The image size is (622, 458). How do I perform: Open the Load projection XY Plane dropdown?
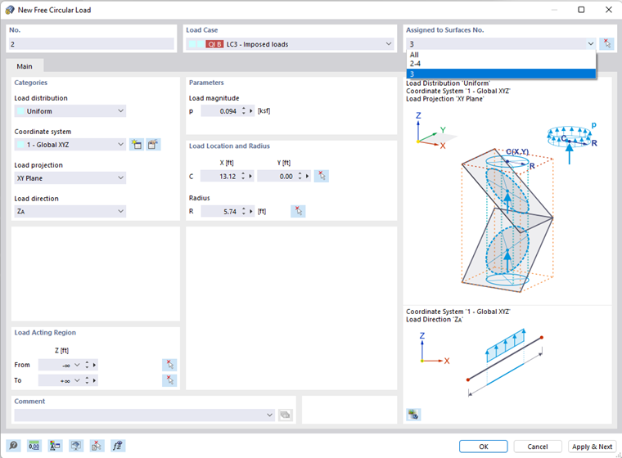120,177
